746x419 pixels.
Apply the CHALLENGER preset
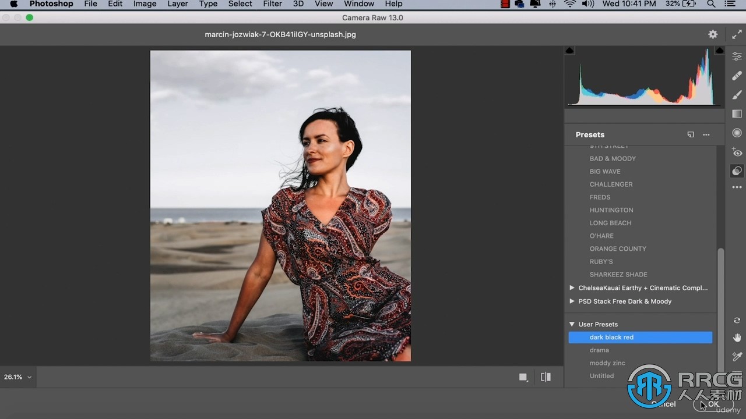[x=611, y=184]
